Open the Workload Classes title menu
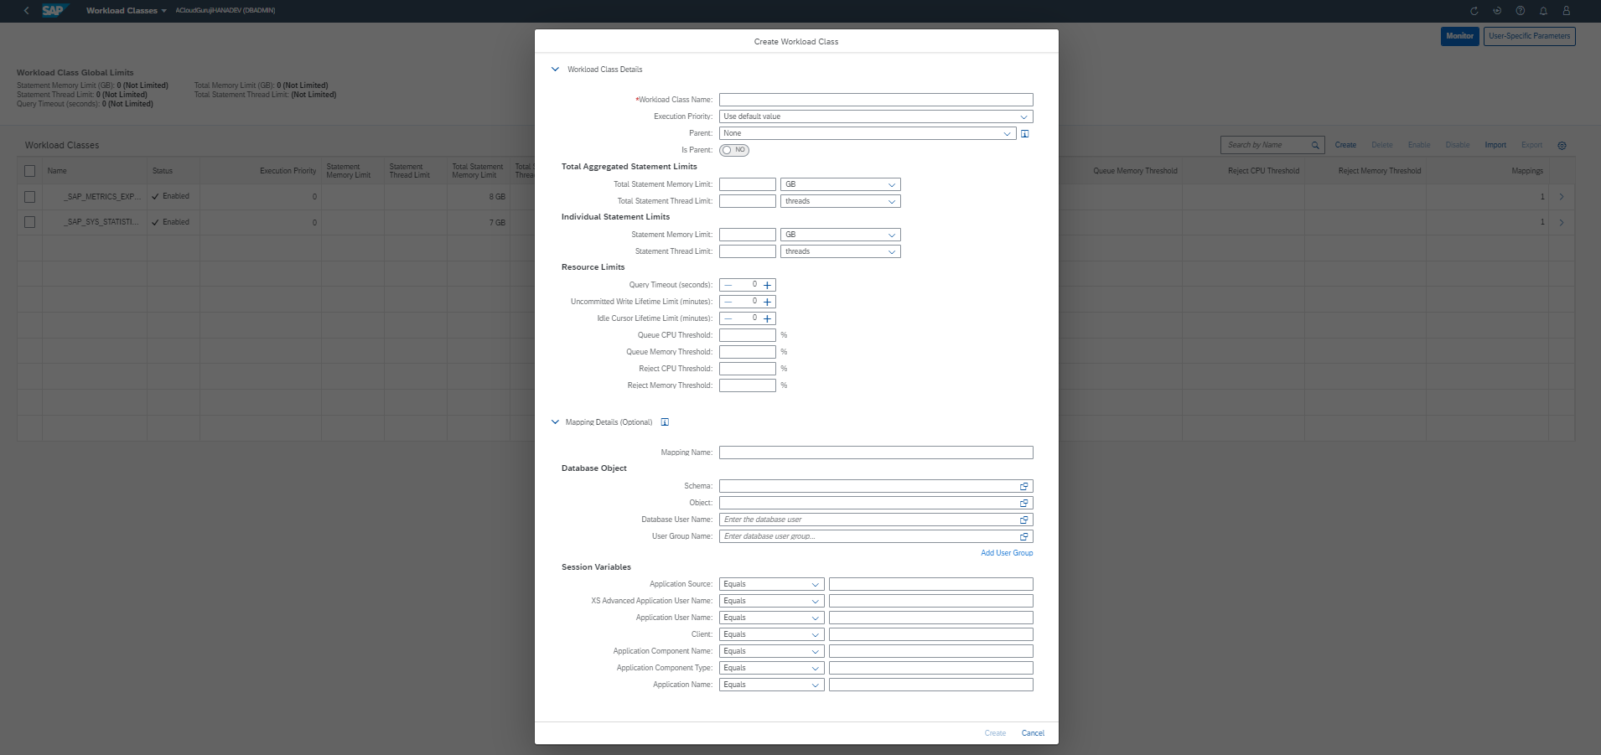1601x755 pixels. (126, 11)
